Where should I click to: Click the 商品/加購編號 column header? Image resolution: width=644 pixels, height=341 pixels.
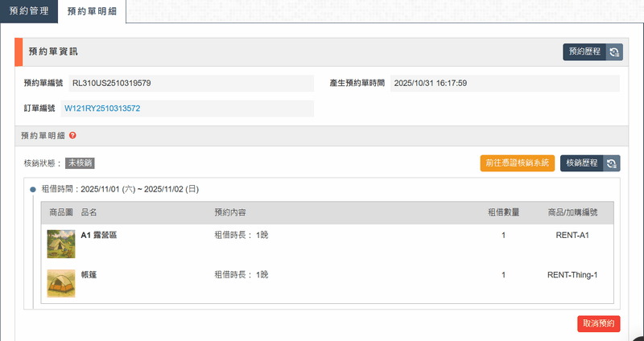pyautogui.click(x=572, y=213)
